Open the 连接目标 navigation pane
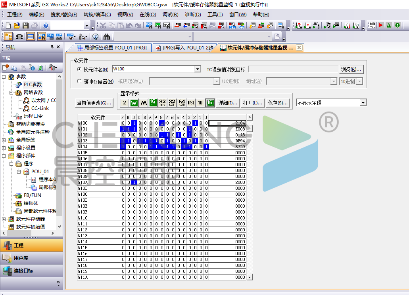The image size is (409, 295). [x=32, y=271]
